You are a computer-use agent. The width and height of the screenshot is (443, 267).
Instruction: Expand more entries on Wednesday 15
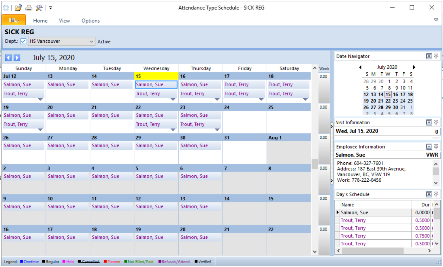pos(173,99)
